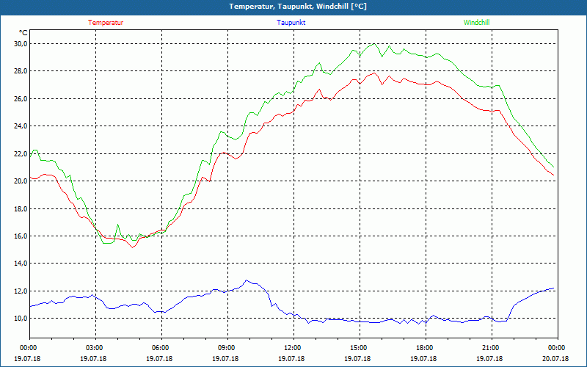Click the 22,0 y-axis value
This screenshot has height=367, width=587.
[x=21, y=154]
